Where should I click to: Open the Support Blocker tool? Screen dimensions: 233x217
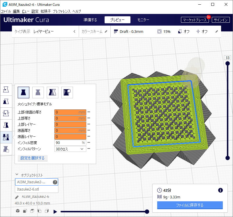pos(6,149)
